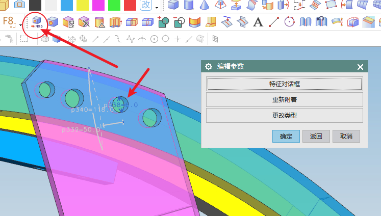Click the Subtract boolean icon with minus
The width and height of the screenshot is (381, 216).
click(x=180, y=22)
